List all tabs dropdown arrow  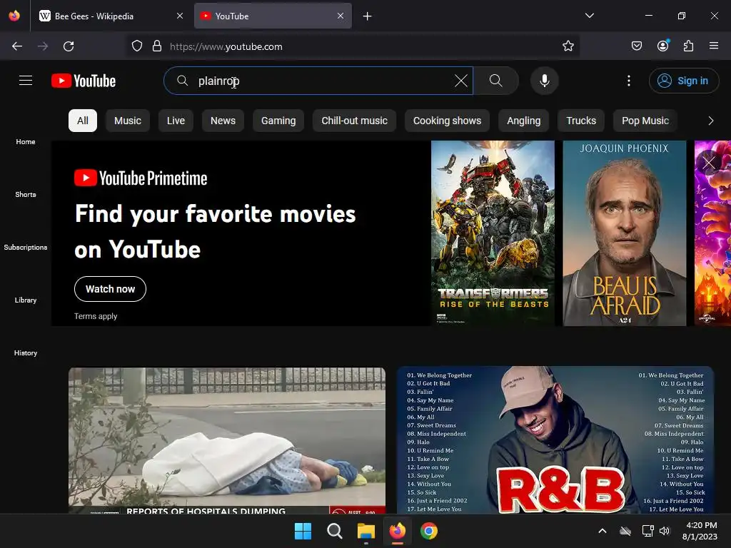tap(589, 16)
